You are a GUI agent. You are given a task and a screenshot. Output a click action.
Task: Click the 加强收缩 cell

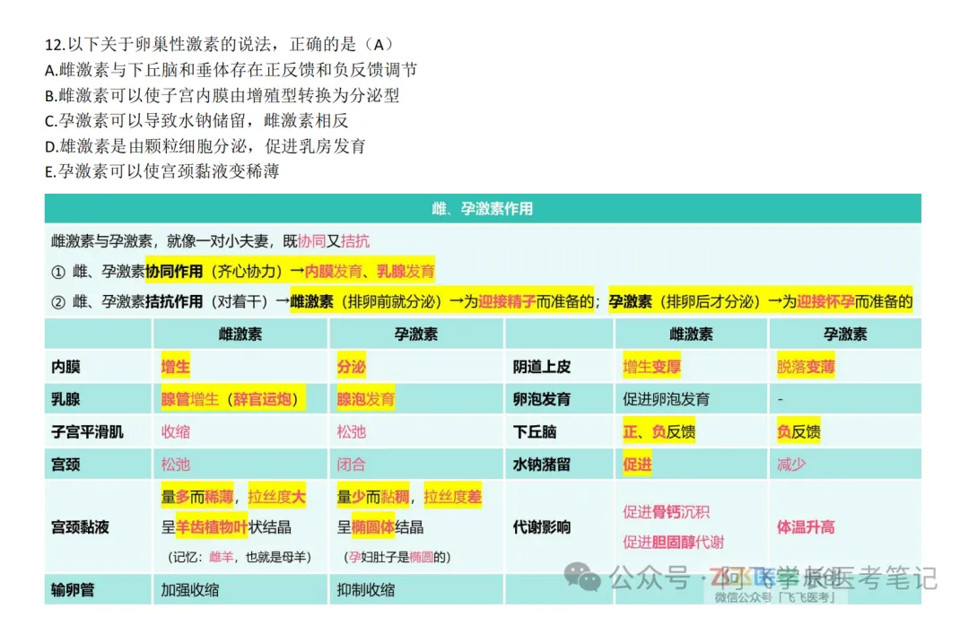(190, 590)
